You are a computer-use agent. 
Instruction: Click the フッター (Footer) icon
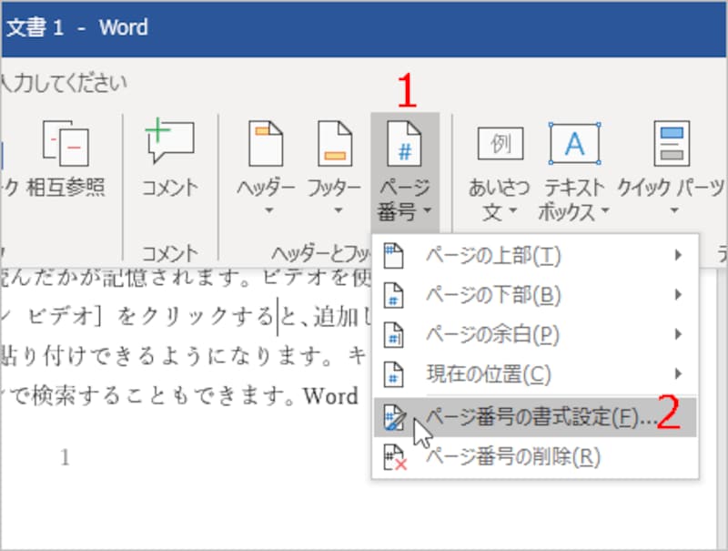[x=335, y=144]
